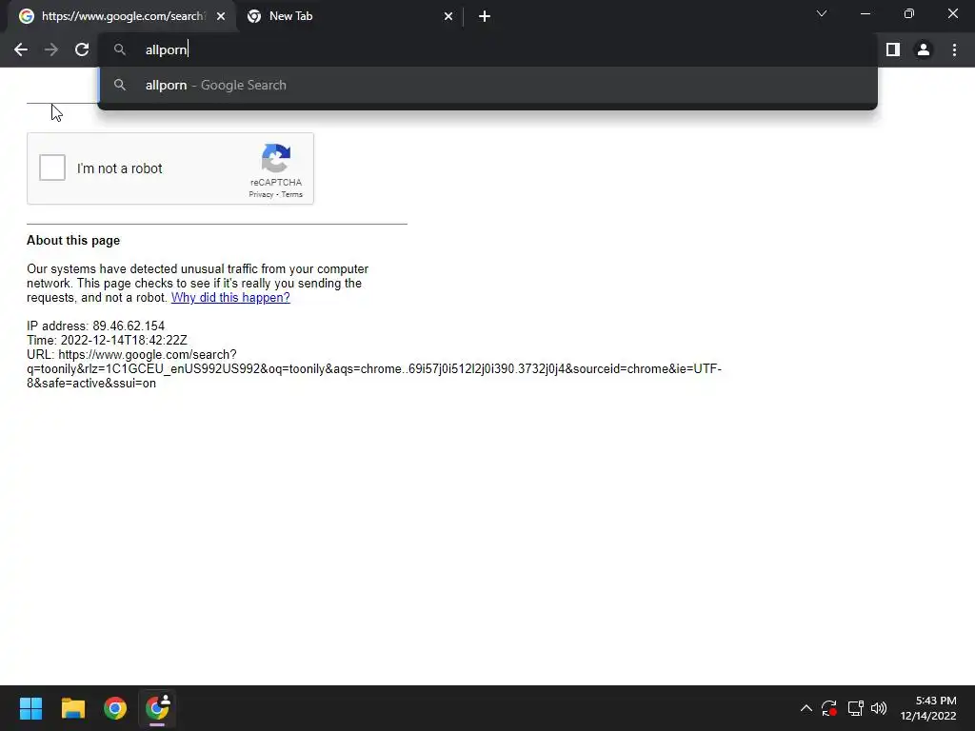975x731 pixels.
Task: Click the search magnifier in address bar
Action: click(x=120, y=49)
